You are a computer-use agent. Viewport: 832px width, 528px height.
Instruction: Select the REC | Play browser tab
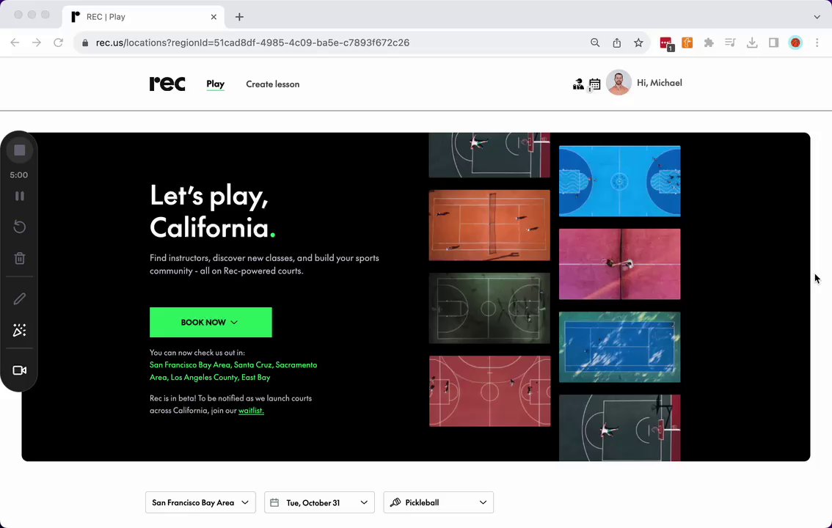pos(144,17)
